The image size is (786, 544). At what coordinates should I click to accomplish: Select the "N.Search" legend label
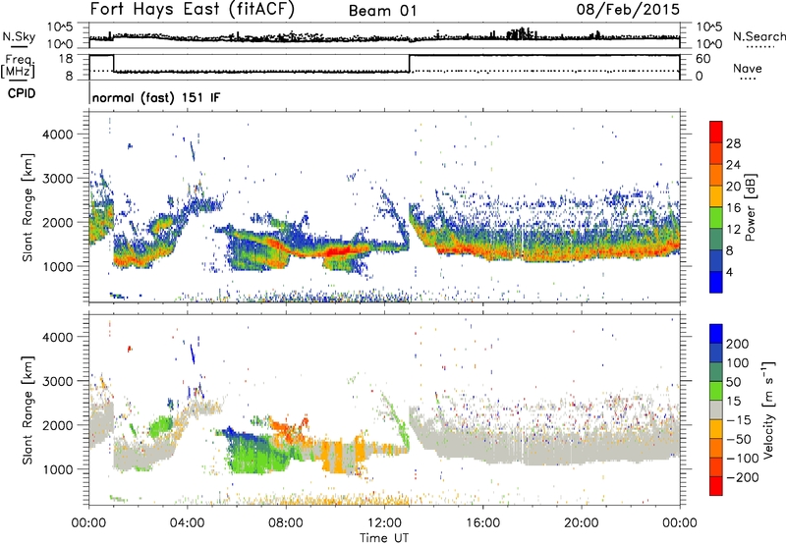(758, 36)
